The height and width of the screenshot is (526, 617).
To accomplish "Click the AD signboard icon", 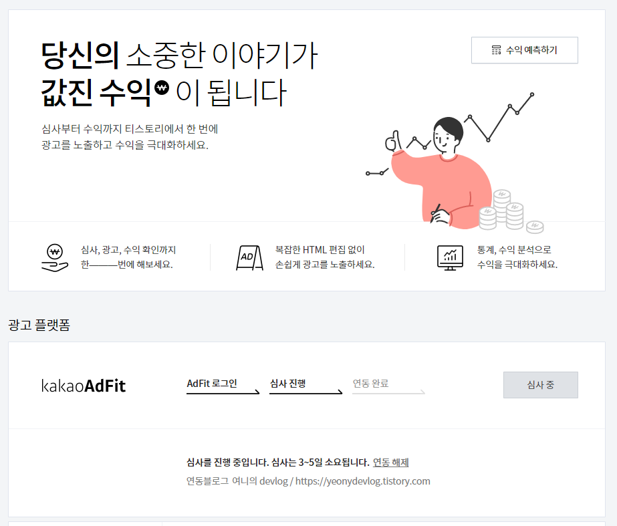I will 249,258.
